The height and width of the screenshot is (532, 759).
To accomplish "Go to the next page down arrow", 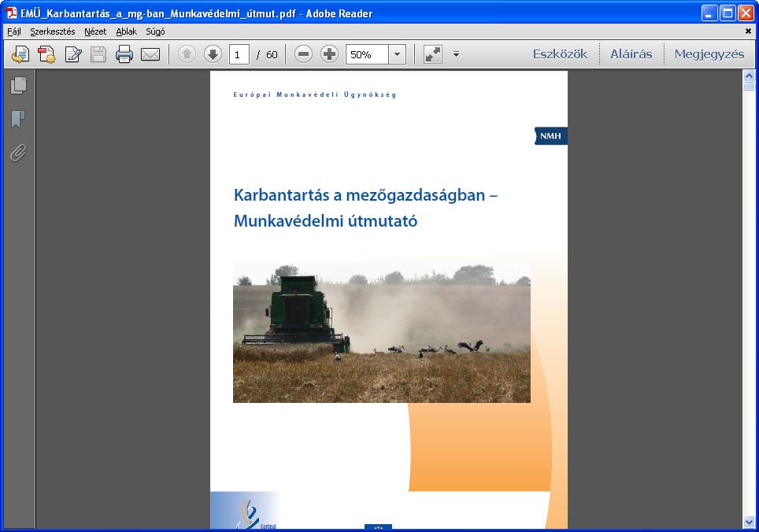I will 213,54.
